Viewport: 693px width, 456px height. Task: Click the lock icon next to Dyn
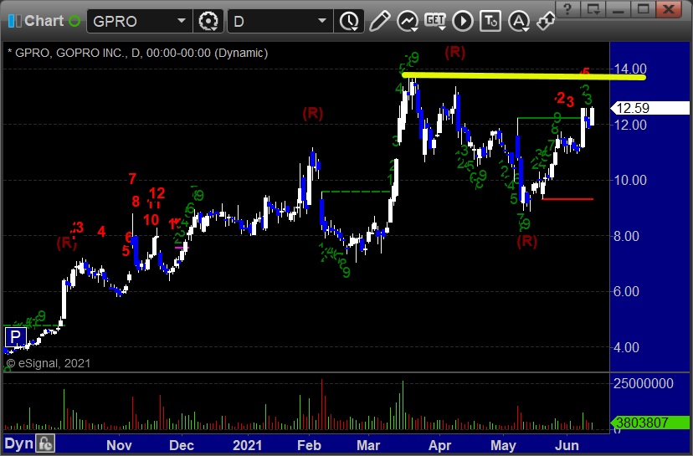pos(45,443)
